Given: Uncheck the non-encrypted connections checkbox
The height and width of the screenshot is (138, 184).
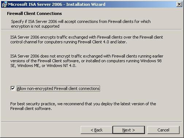Looking at the screenshot, I should tap(13, 88).
